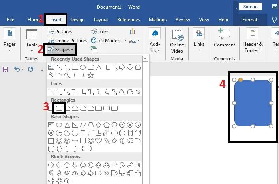Choose the no-symbol (prohibited) shape
Screen dimensions: 279x184
coord(67,141)
